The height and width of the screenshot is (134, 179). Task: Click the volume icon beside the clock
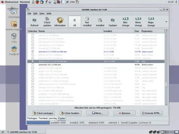[x=176, y=2]
